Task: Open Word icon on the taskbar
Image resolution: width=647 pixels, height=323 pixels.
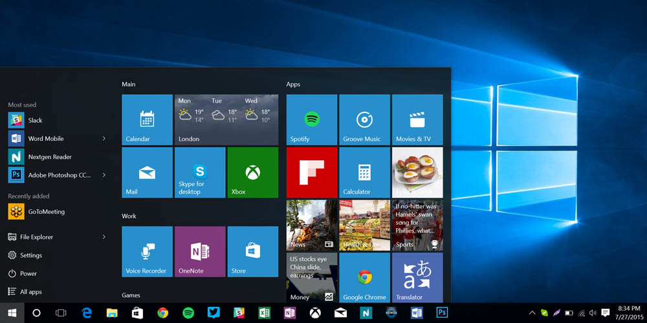Action: 417,313
